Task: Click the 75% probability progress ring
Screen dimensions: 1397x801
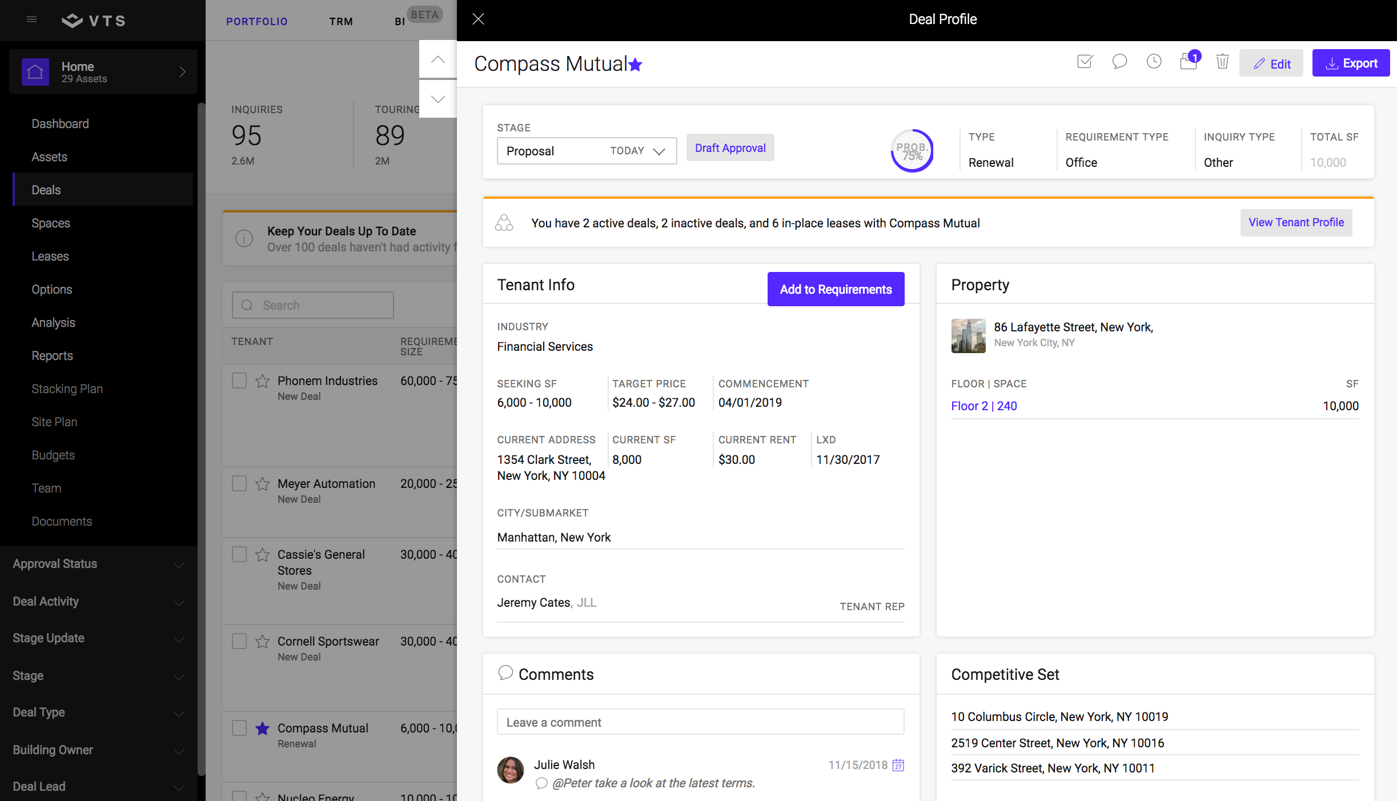Action: point(912,151)
